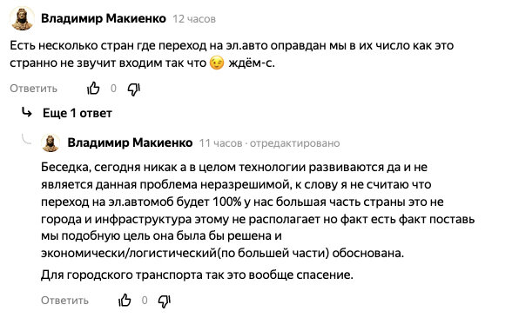Dislike the first comment with thumbs down
Viewport: 512px width, 318px height.
[134, 89]
